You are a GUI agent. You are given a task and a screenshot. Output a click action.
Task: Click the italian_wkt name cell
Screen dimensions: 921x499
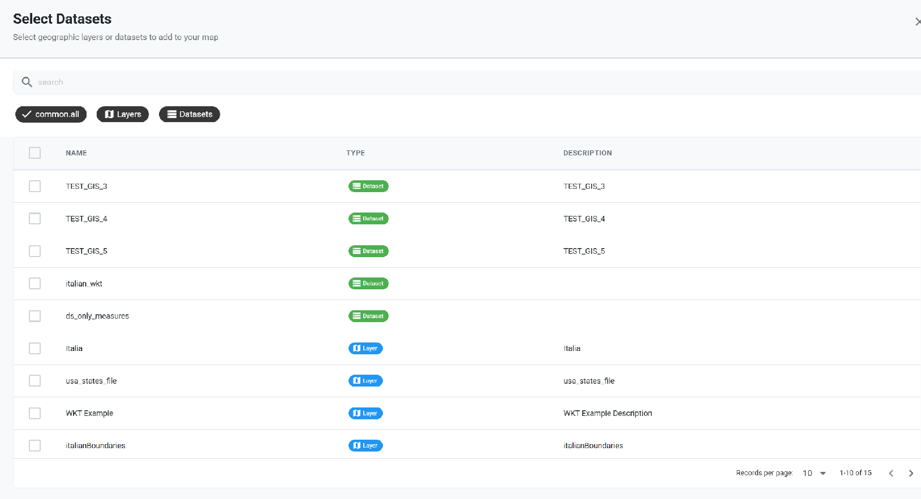pos(84,284)
